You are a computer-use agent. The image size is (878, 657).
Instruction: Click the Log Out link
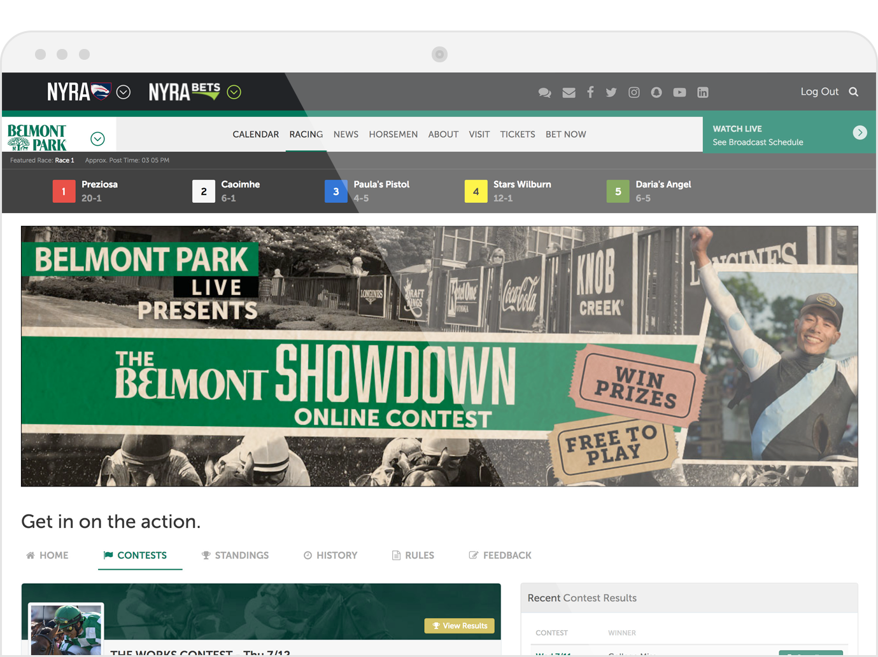point(819,92)
